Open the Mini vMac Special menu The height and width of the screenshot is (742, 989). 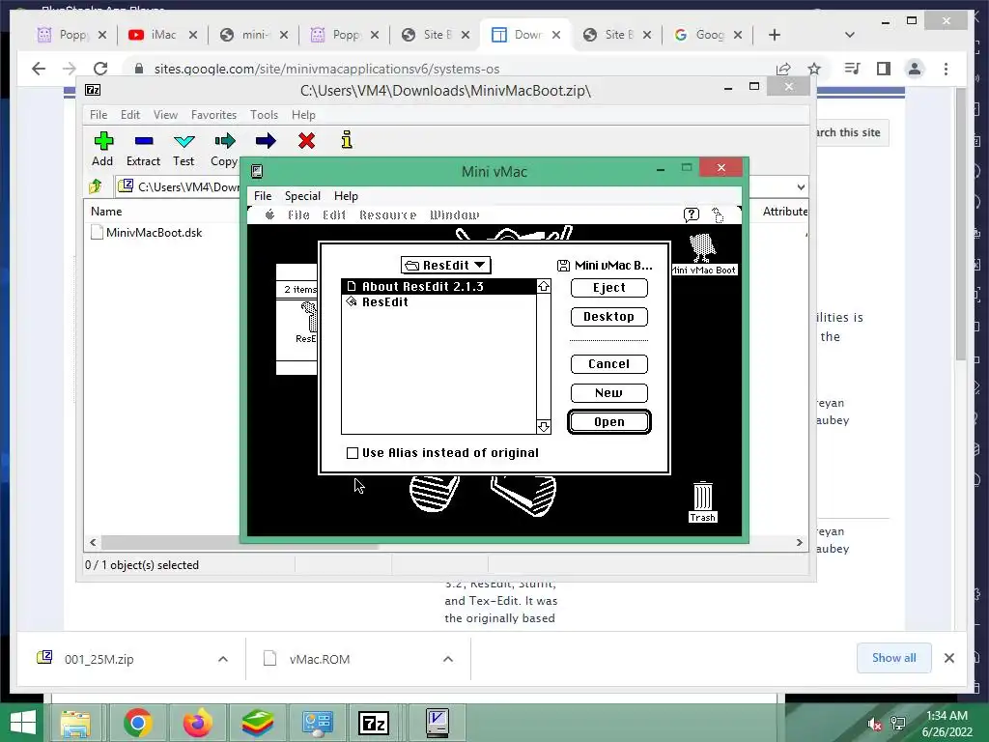point(302,195)
